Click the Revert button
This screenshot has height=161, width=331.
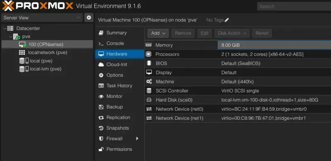(x=262, y=33)
